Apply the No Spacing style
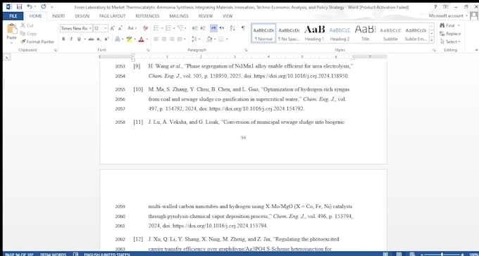This screenshot has height=256, width=479. point(289,33)
